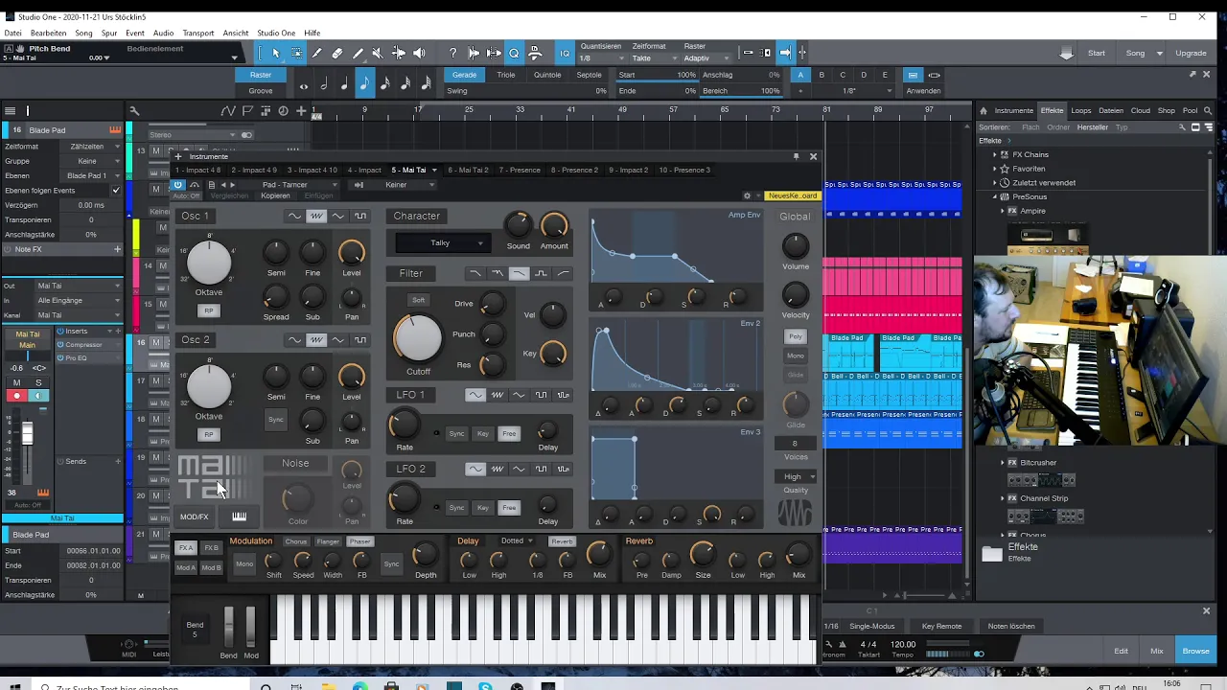Enable the Soft filter button

tap(418, 300)
